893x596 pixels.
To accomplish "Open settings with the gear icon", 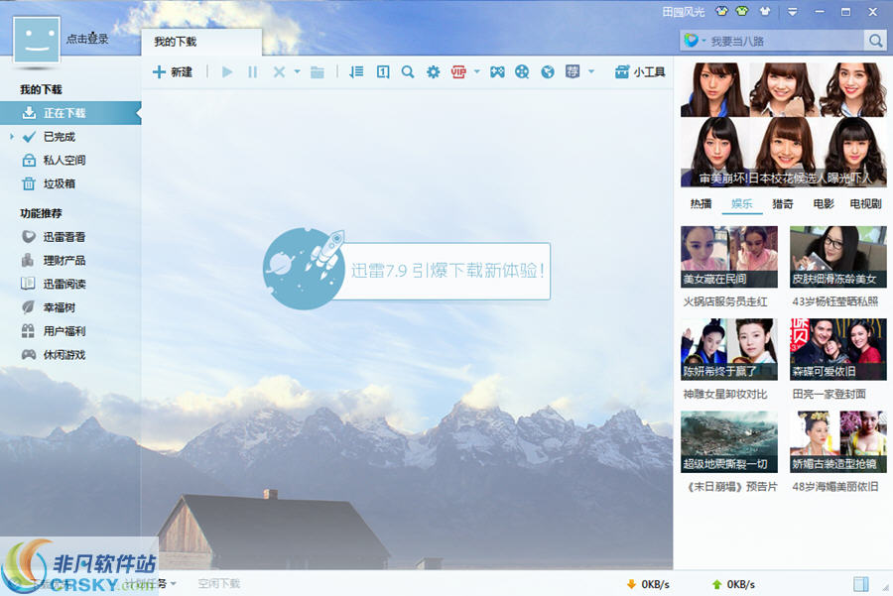I will pos(434,71).
